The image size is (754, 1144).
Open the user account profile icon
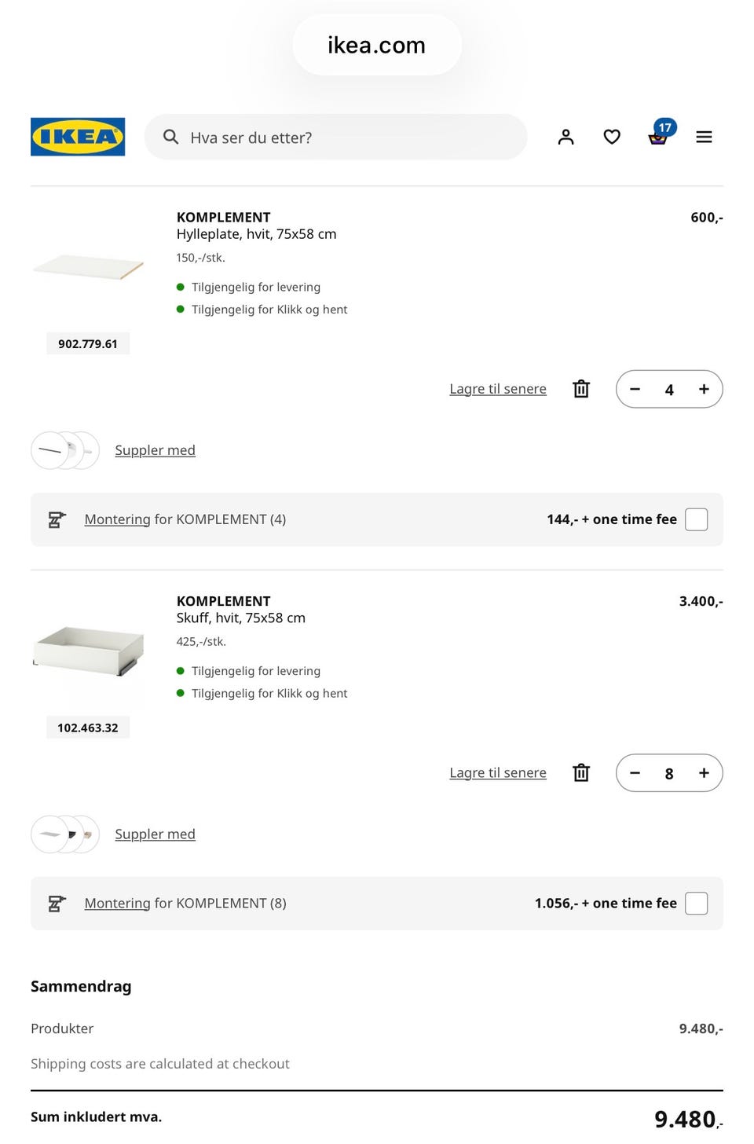point(565,137)
